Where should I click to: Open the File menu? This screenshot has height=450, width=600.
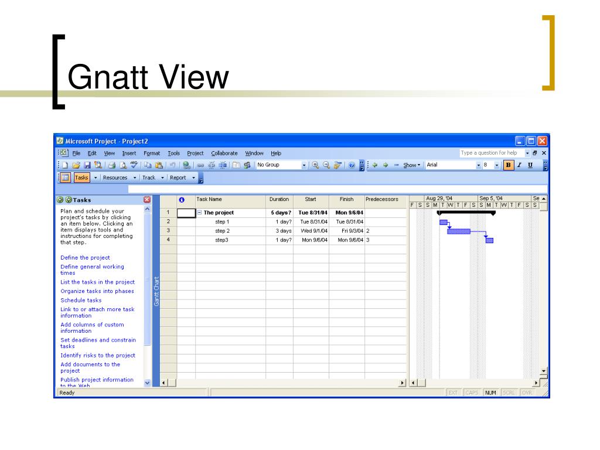[x=77, y=153]
